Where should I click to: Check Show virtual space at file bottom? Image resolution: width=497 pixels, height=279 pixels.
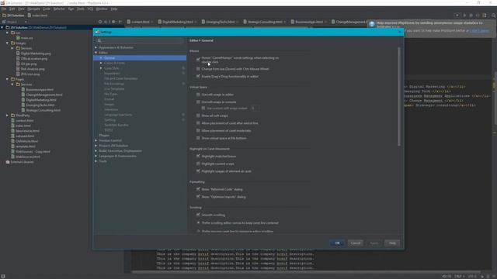[x=198, y=138]
